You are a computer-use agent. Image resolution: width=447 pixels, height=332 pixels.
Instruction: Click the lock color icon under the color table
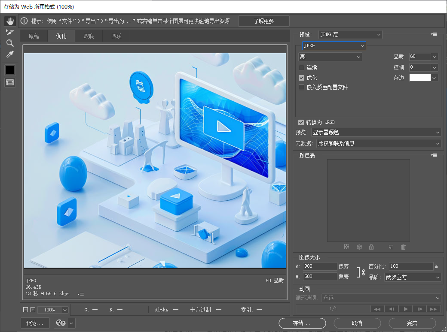(371, 247)
